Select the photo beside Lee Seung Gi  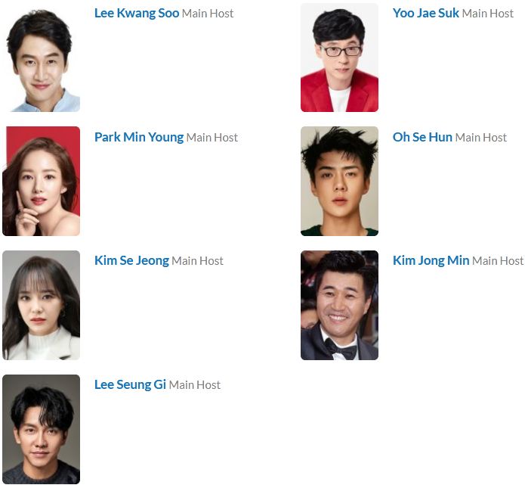pos(42,429)
